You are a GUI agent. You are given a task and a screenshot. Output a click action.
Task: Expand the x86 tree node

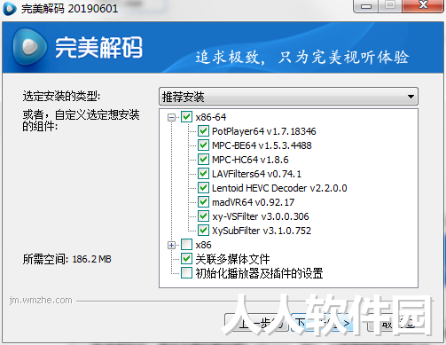(x=171, y=245)
